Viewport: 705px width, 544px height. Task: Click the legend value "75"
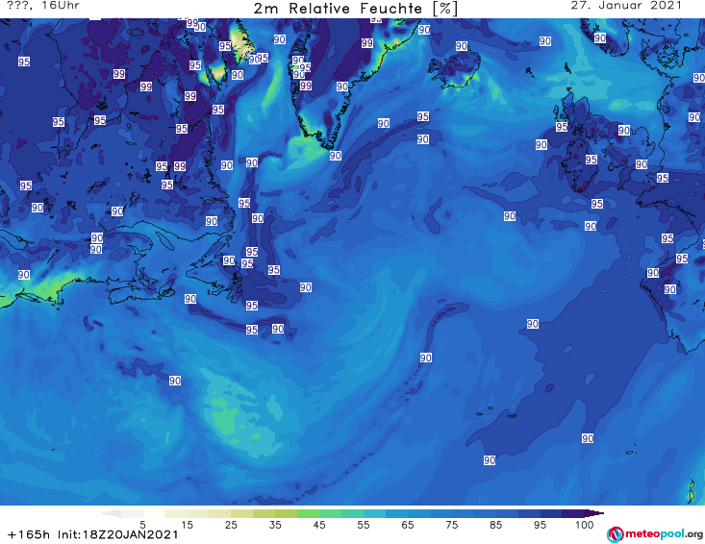tap(451, 525)
